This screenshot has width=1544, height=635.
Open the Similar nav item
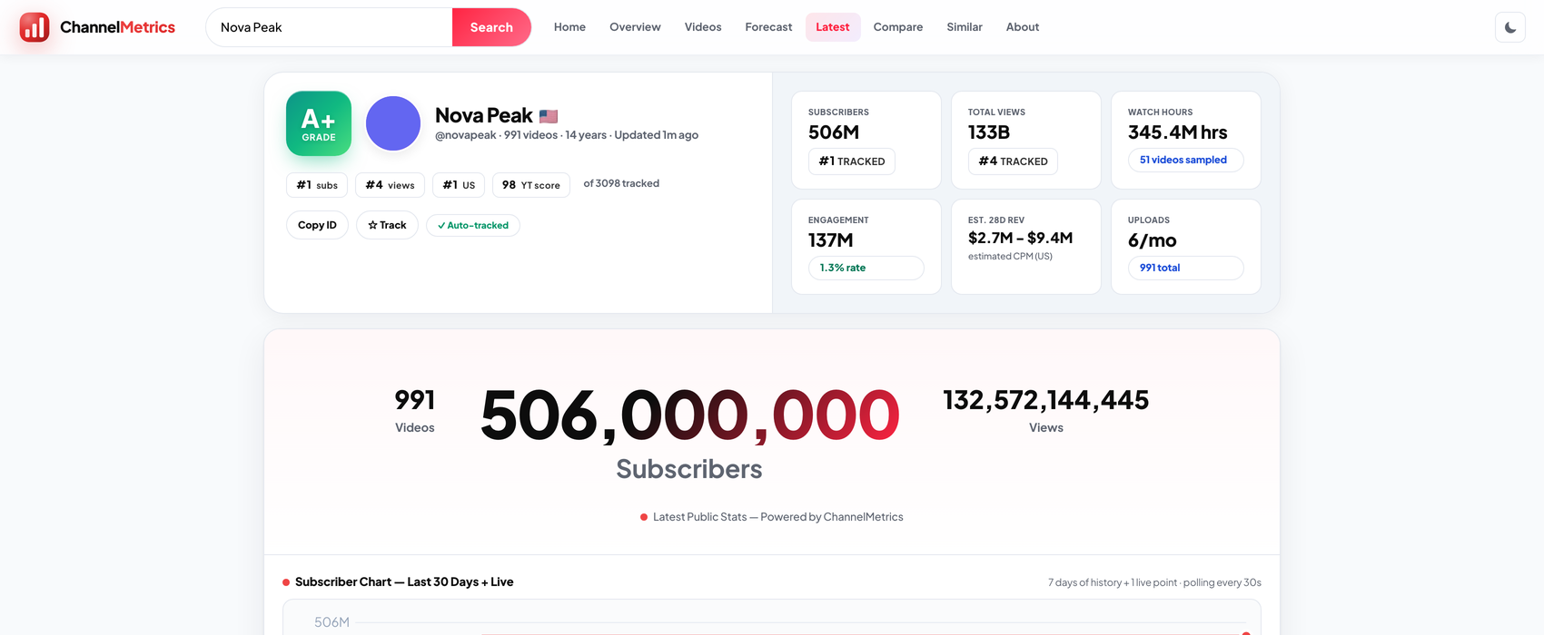tap(965, 27)
